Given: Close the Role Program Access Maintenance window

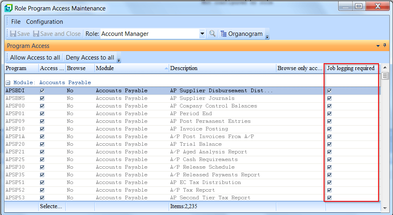Looking at the screenshot, I should click(377, 6).
